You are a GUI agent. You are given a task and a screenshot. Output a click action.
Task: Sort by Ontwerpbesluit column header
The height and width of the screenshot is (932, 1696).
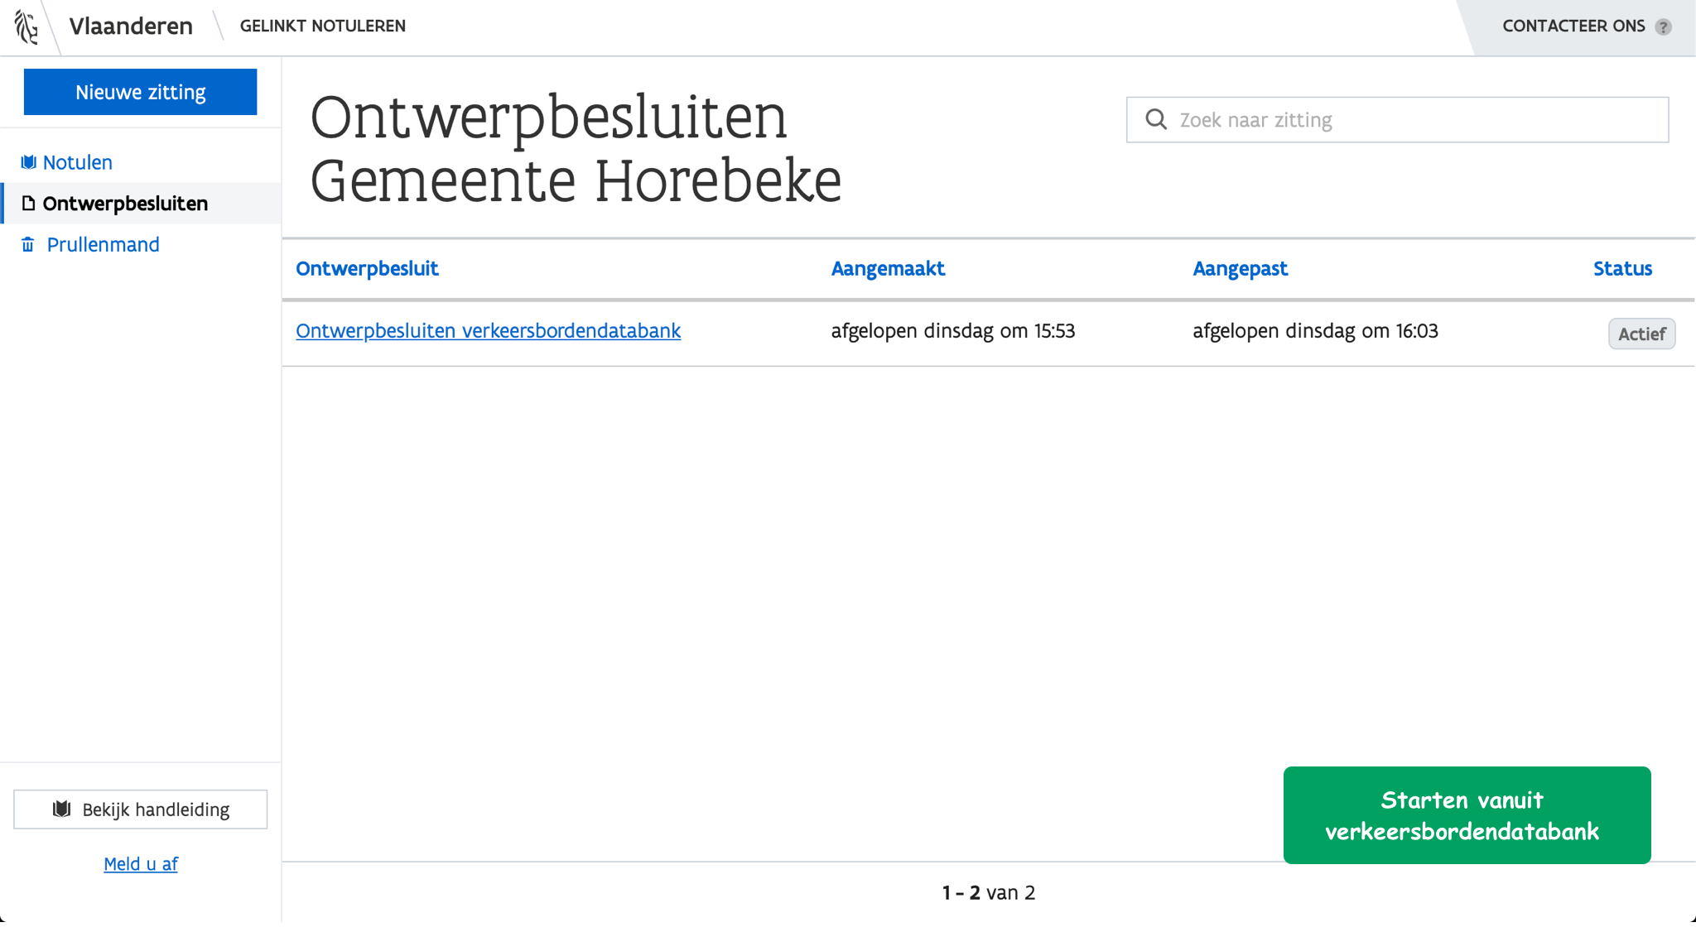[x=367, y=268]
